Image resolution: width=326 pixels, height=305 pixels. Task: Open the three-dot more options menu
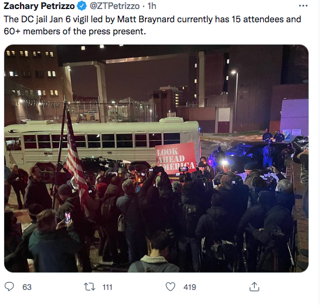tap(303, 6)
